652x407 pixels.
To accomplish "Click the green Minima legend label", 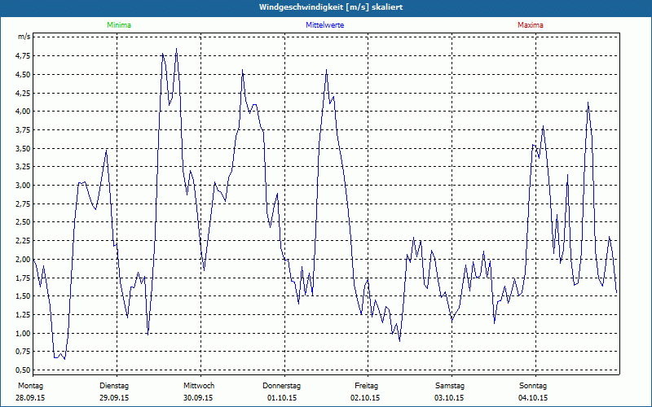I will point(119,25).
